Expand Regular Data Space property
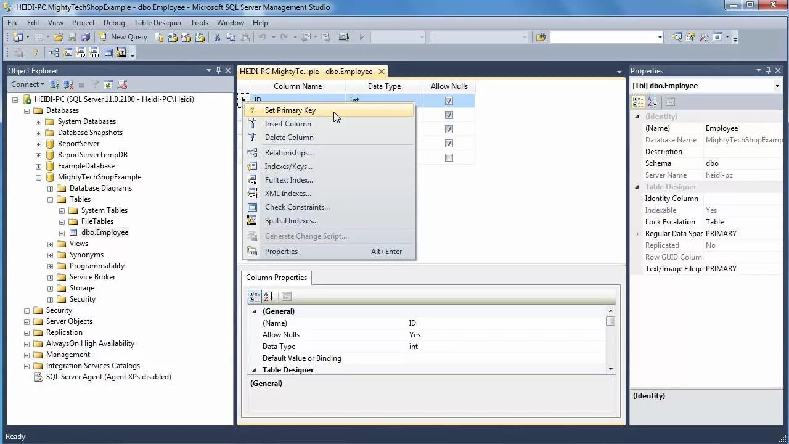Screen dimensions: 789x444 (x=637, y=234)
